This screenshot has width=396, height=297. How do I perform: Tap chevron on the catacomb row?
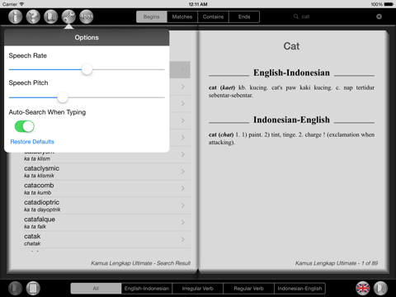tap(183, 189)
